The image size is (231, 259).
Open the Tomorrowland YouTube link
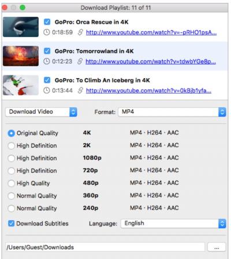151,61
